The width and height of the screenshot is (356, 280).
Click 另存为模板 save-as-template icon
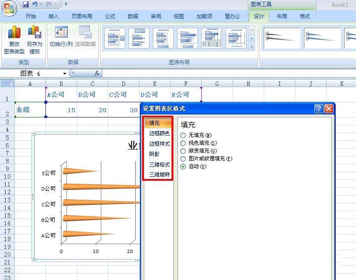click(x=35, y=40)
